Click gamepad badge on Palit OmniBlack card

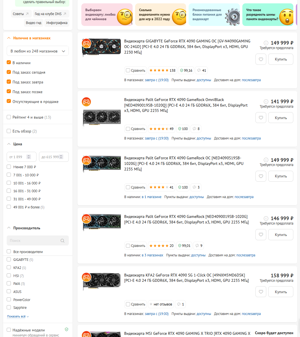(x=86, y=102)
